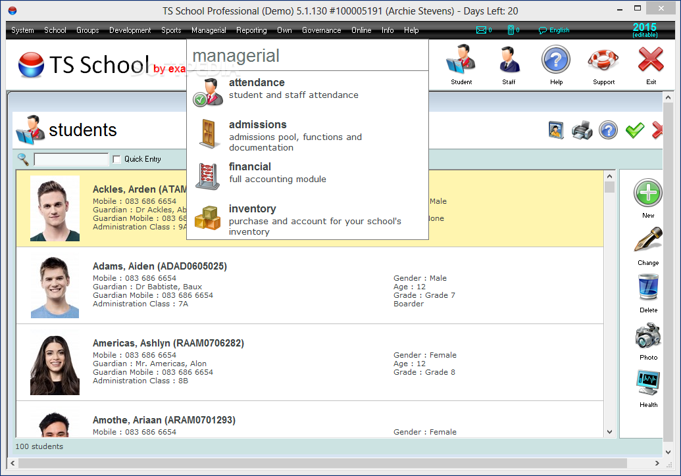Click the 2015 editable year indicator
The width and height of the screenshot is (681, 476).
[x=645, y=30]
